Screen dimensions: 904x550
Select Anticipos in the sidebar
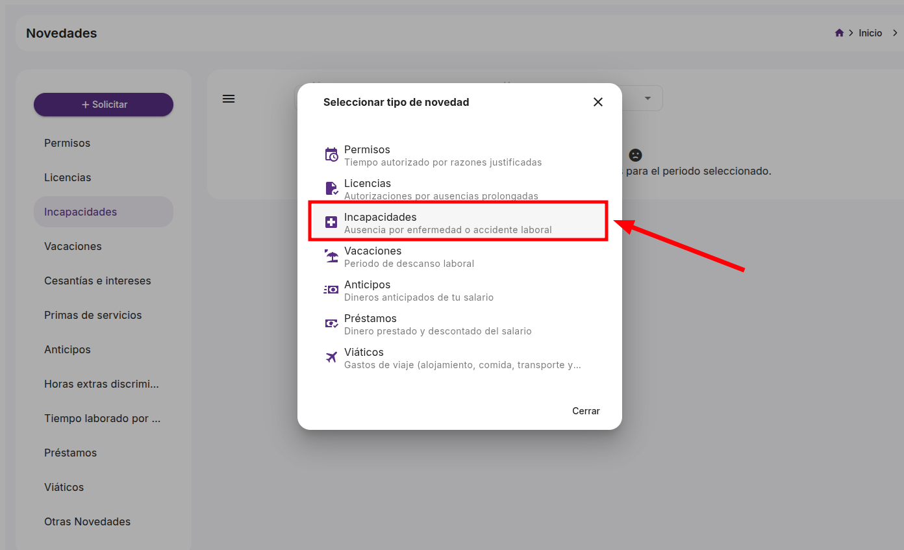[104, 349]
